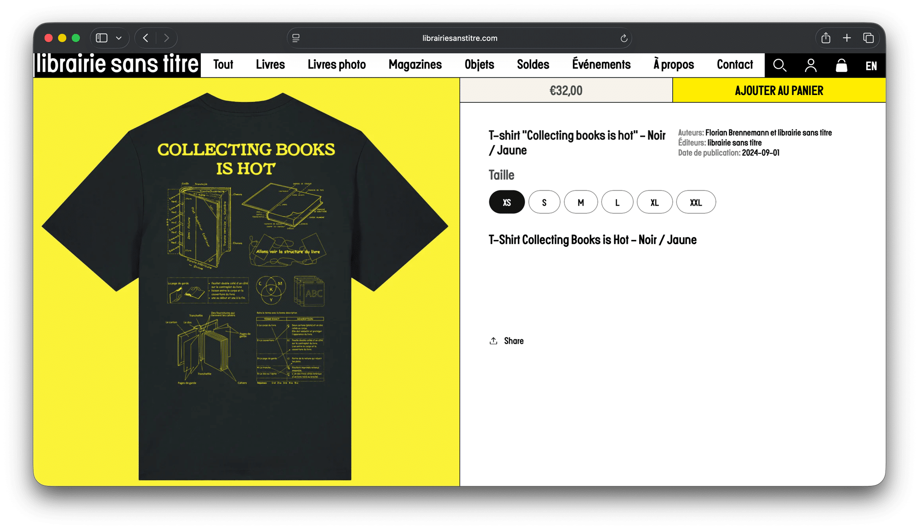Click the Share link
919x530 pixels.
pos(506,341)
